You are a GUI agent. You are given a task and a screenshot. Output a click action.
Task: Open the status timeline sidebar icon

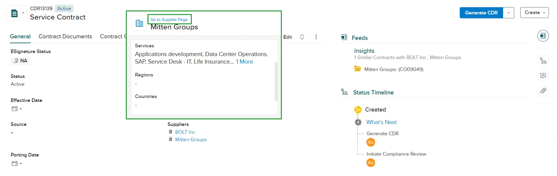[543, 61]
